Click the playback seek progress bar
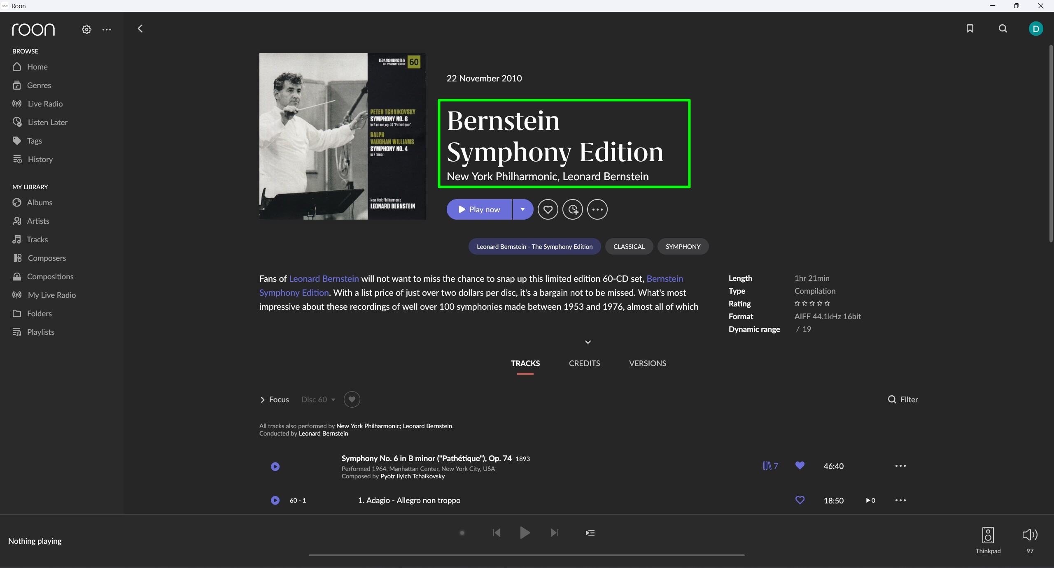 click(x=527, y=555)
